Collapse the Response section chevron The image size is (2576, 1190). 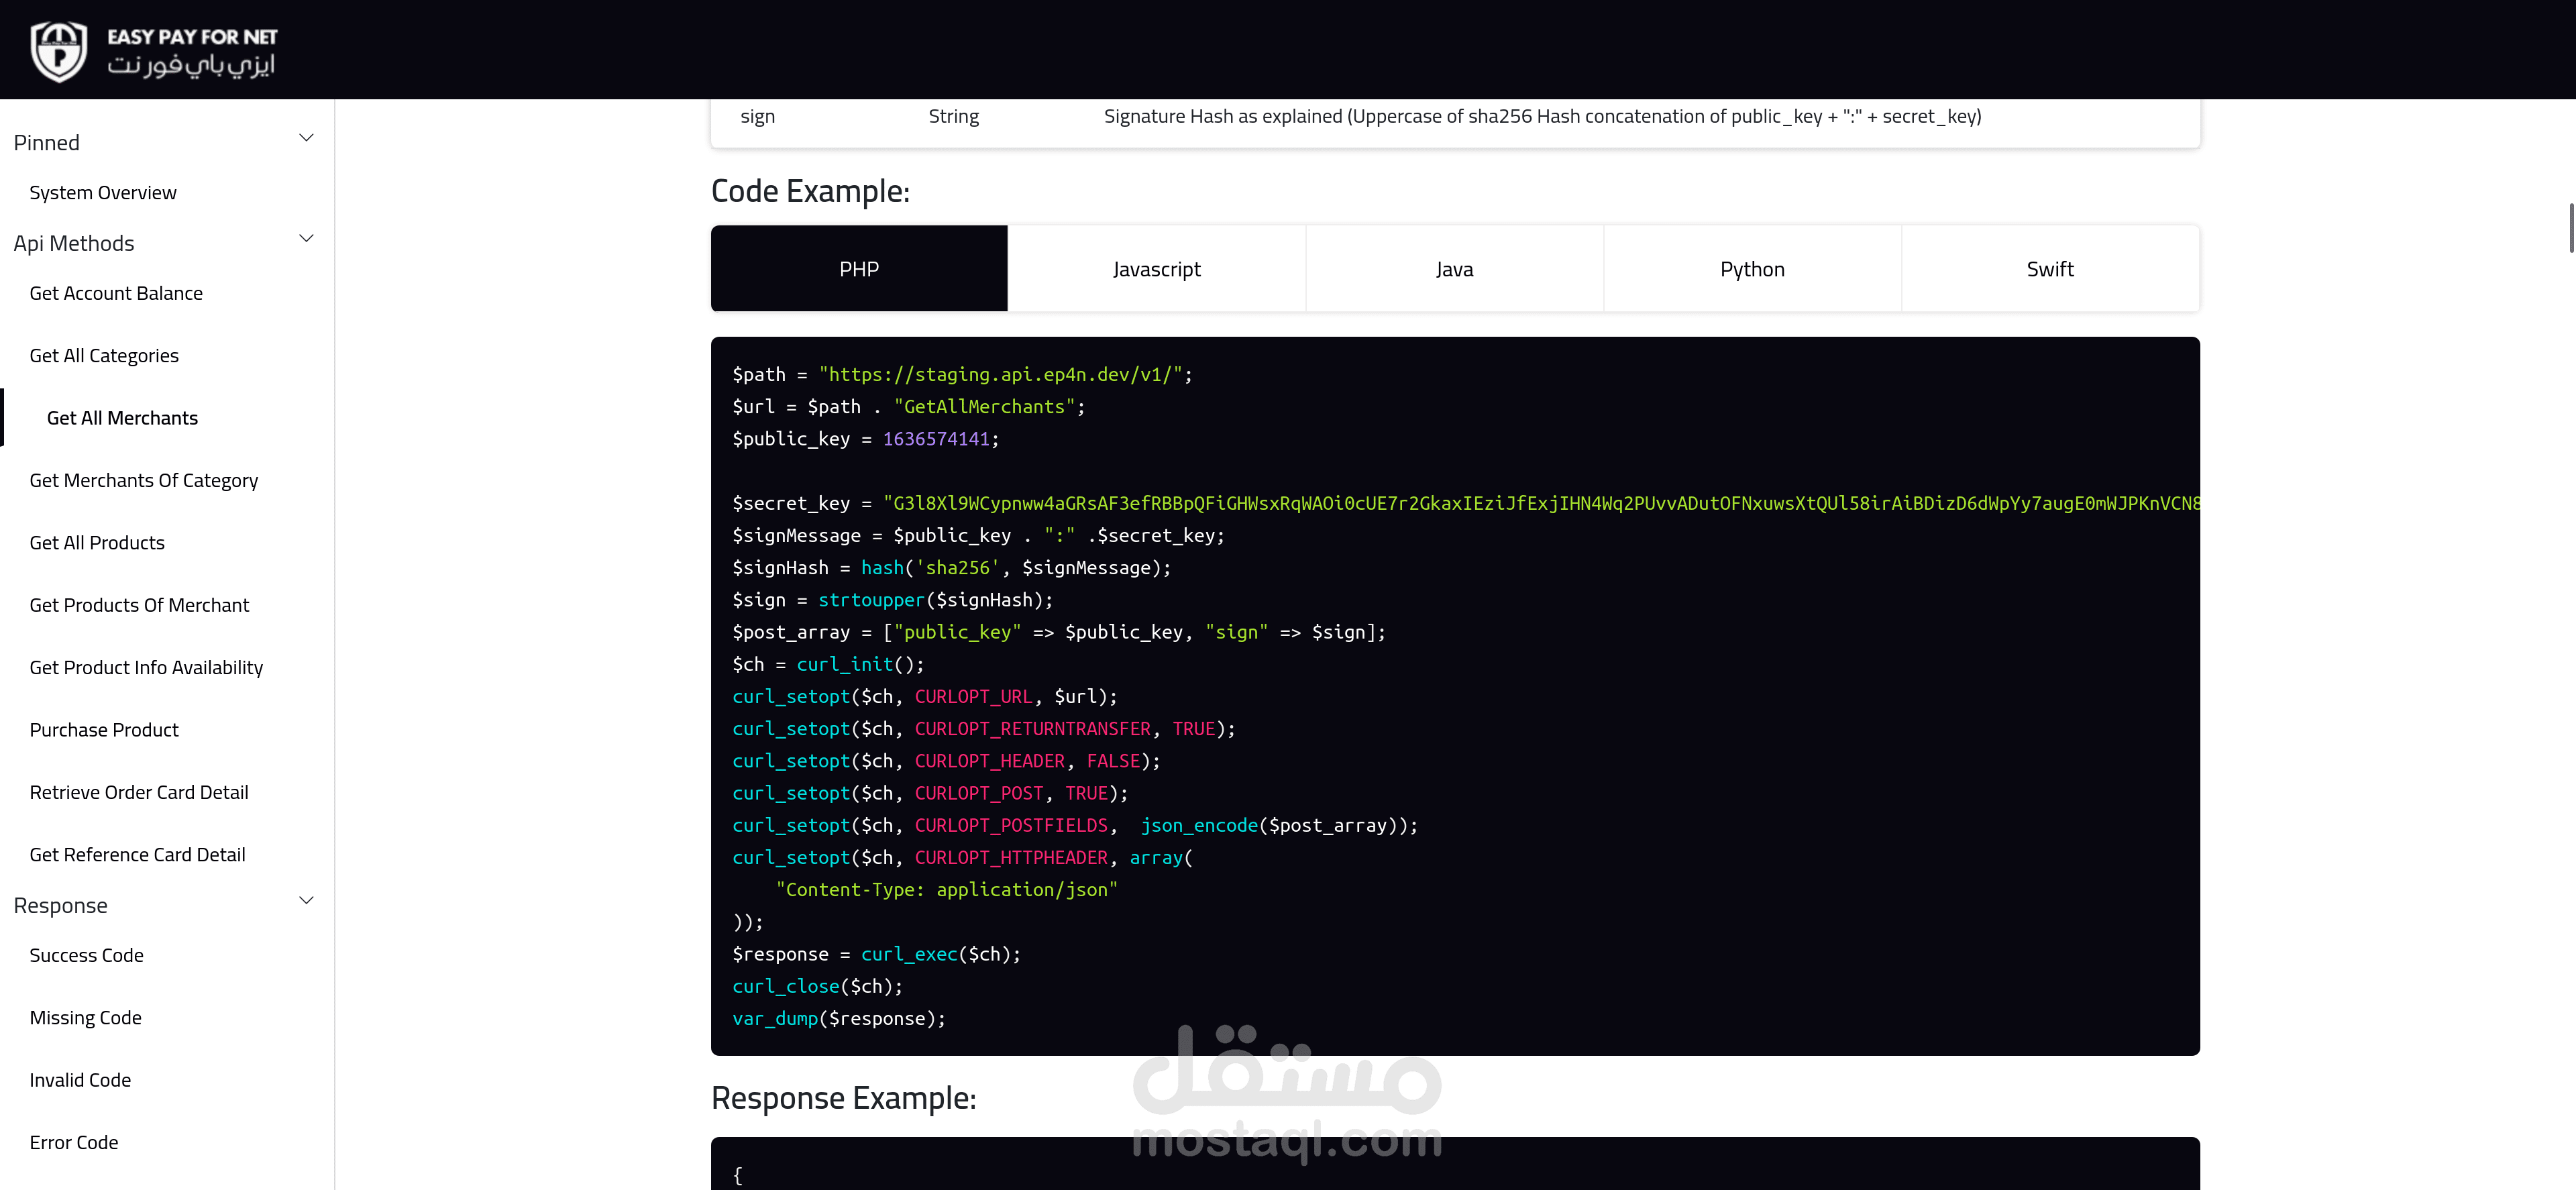point(307,901)
